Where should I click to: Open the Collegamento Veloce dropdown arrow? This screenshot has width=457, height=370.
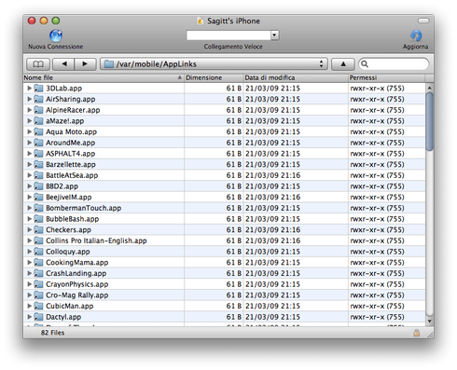[x=274, y=35]
